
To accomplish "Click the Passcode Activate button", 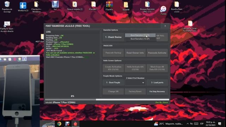I will 157,53.
